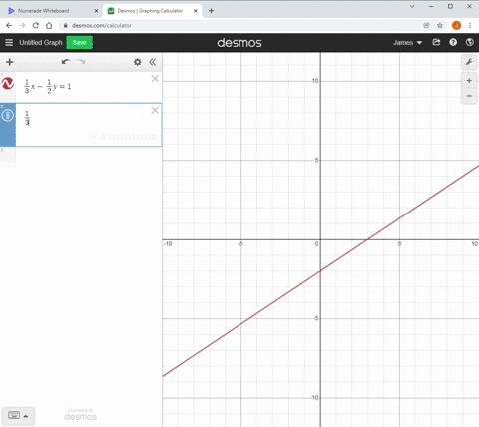
Task: Click the expression 2 round icon
Action: click(8, 116)
